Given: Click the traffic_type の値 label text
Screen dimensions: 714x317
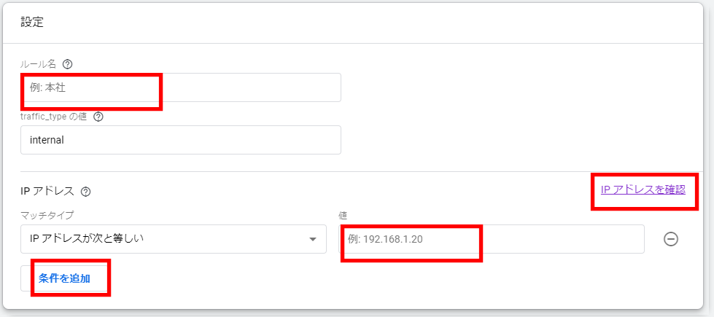Looking at the screenshot, I should coord(54,117).
